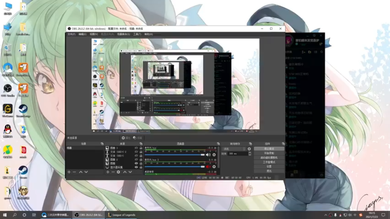Open 麦克风/Aux audio settings gear
Screen dimensions: 390x219
point(214,155)
